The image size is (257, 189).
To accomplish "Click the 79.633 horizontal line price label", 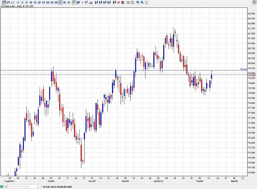I will pyautogui.click(x=243, y=70).
